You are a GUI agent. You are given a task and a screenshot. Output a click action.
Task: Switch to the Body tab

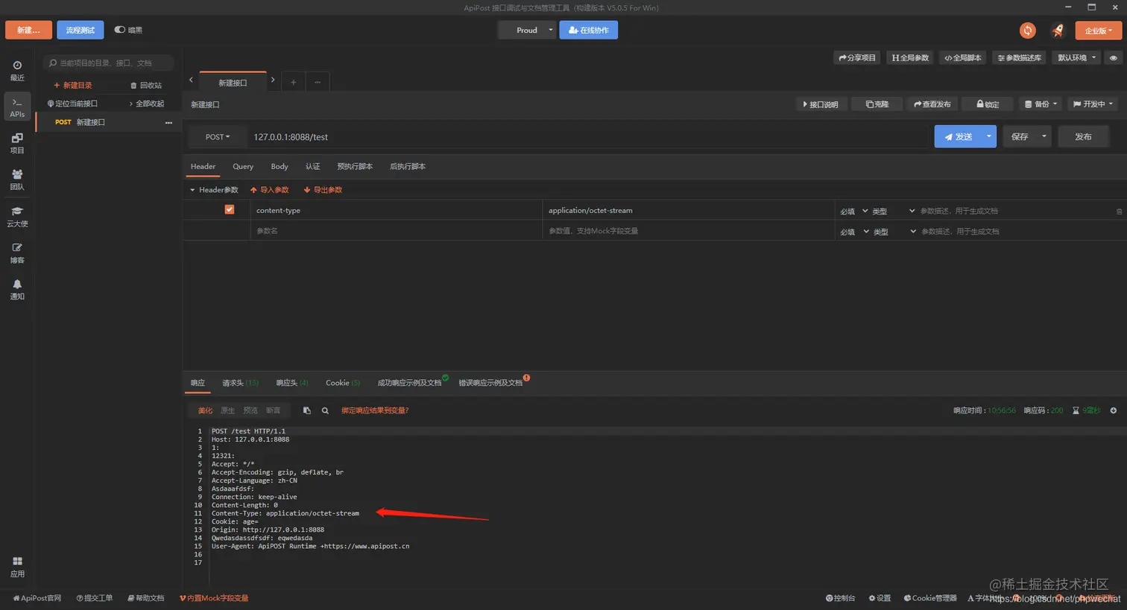tap(280, 167)
